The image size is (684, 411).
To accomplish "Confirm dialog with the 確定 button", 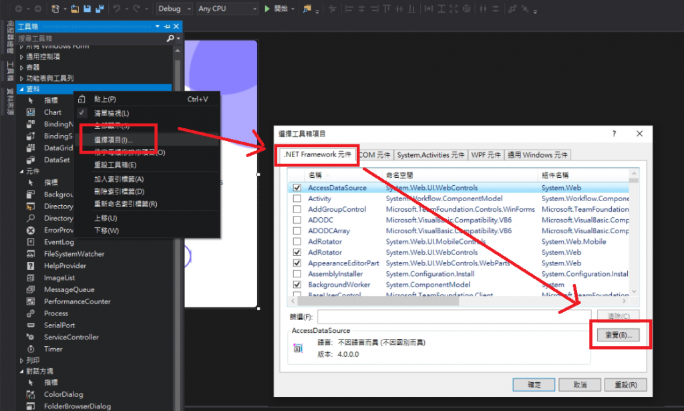I will pyautogui.click(x=533, y=384).
